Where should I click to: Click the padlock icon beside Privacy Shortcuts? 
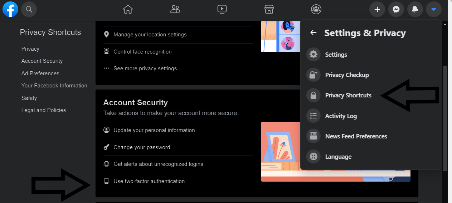point(314,95)
